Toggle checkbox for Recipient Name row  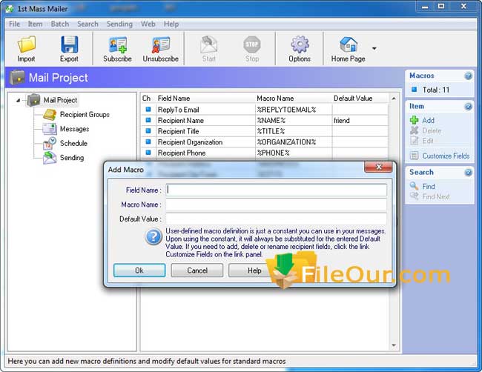[x=147, y=120]
